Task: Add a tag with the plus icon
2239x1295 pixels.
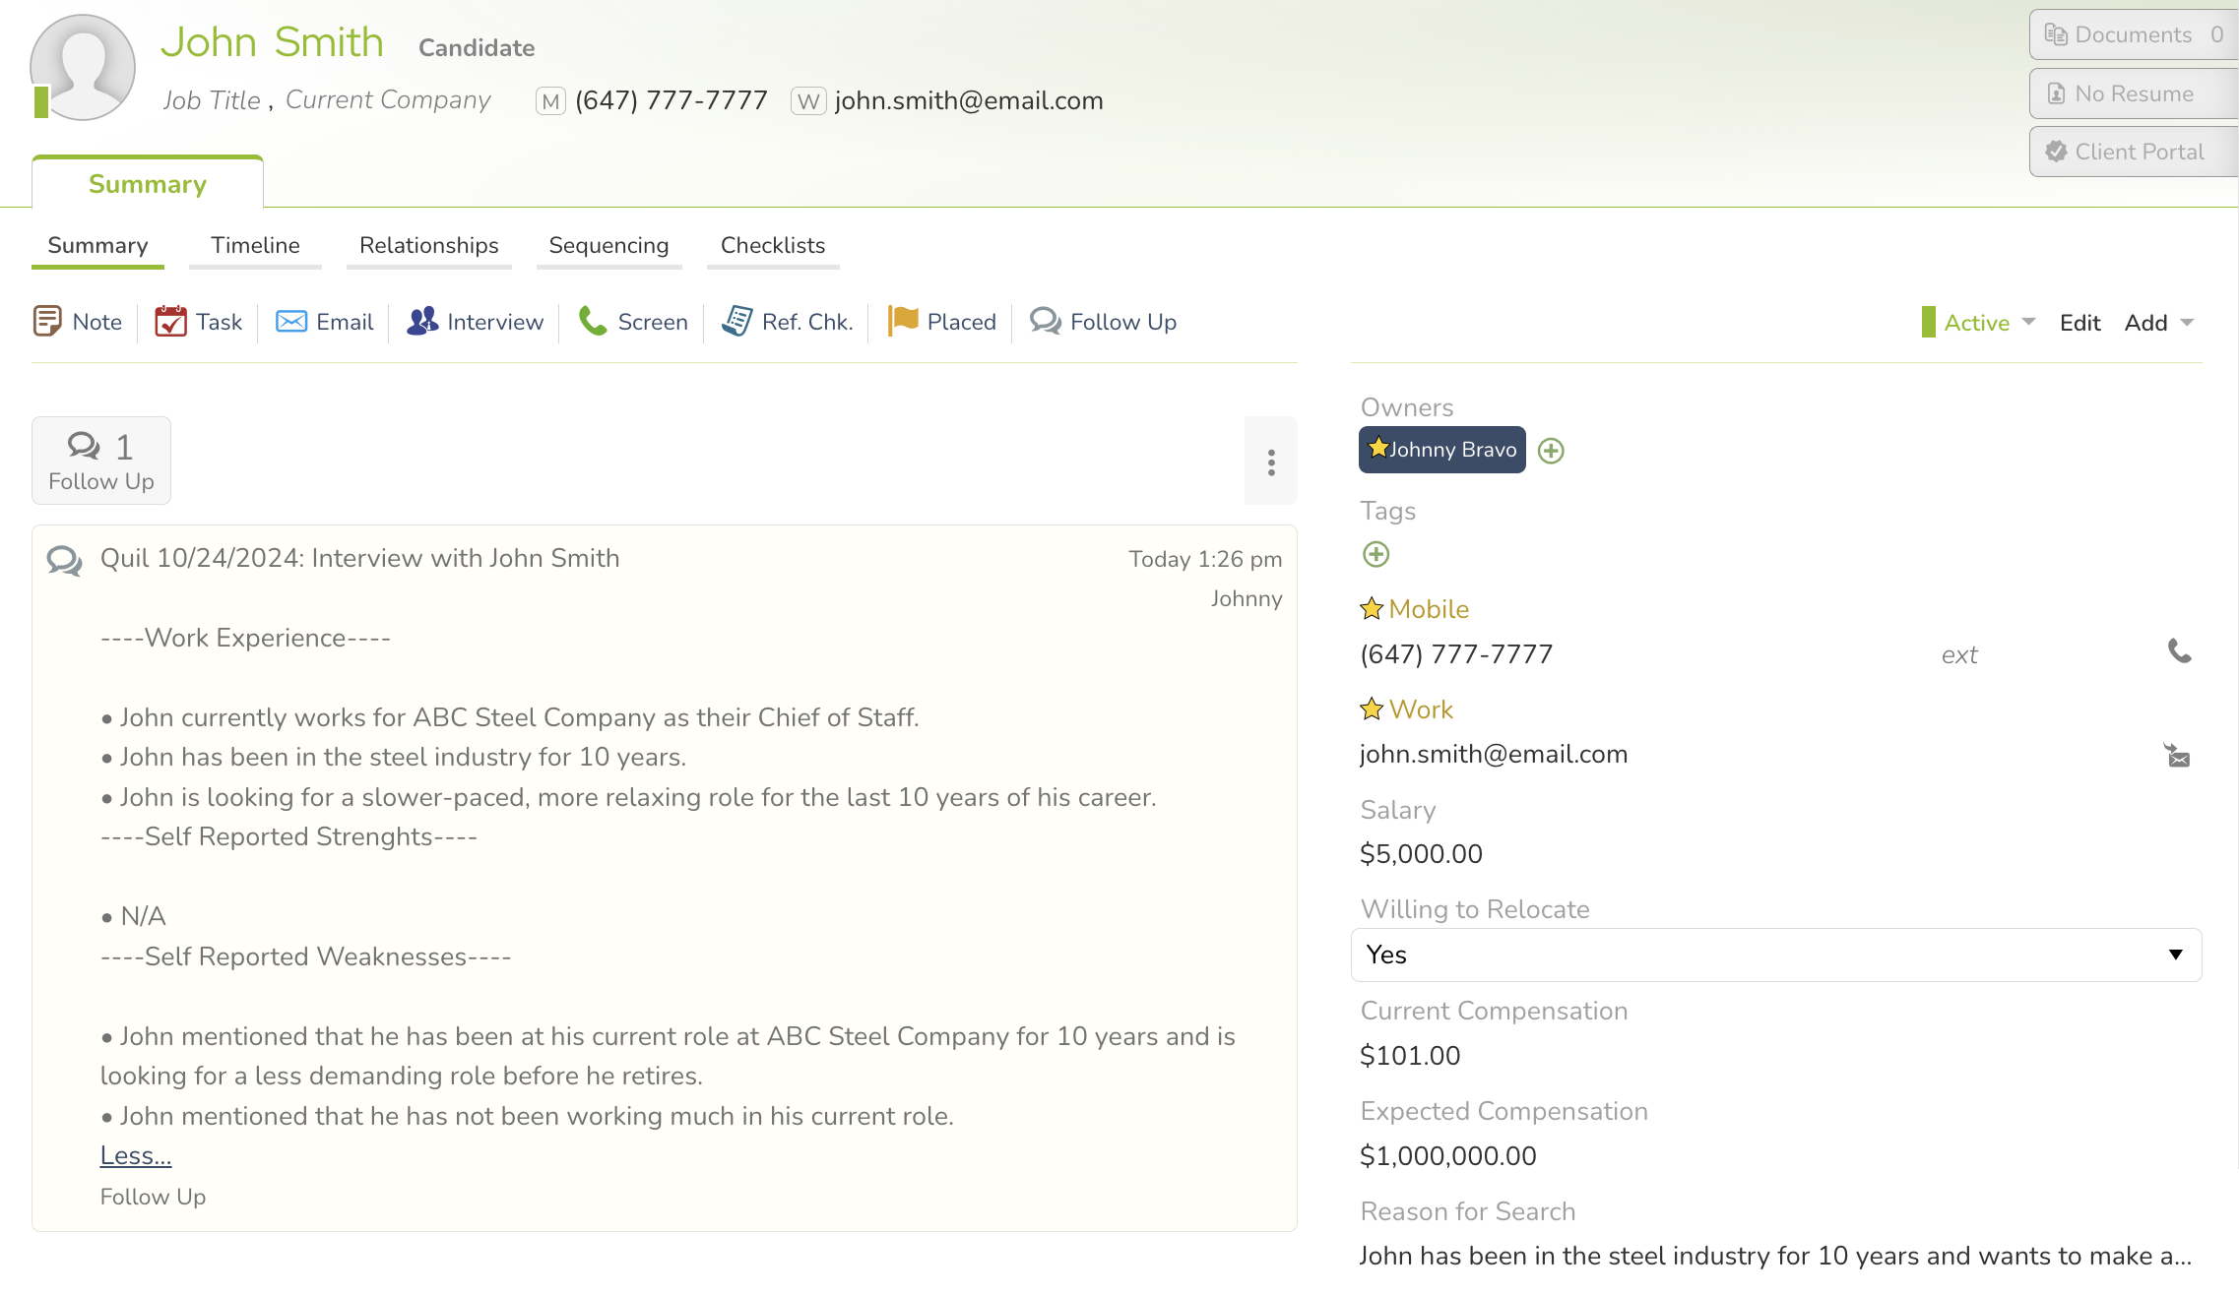Action: [1375, 555]
